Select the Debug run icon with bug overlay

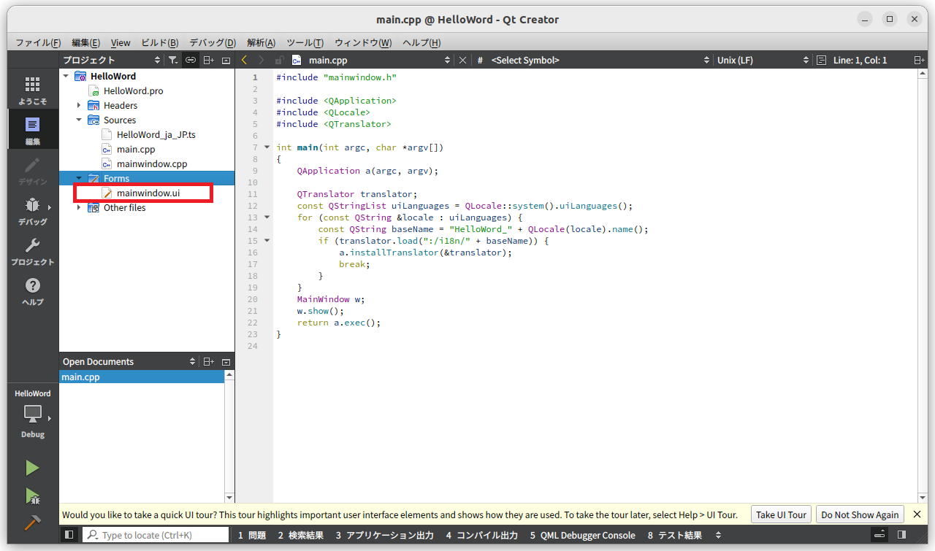tap(32, 495)
